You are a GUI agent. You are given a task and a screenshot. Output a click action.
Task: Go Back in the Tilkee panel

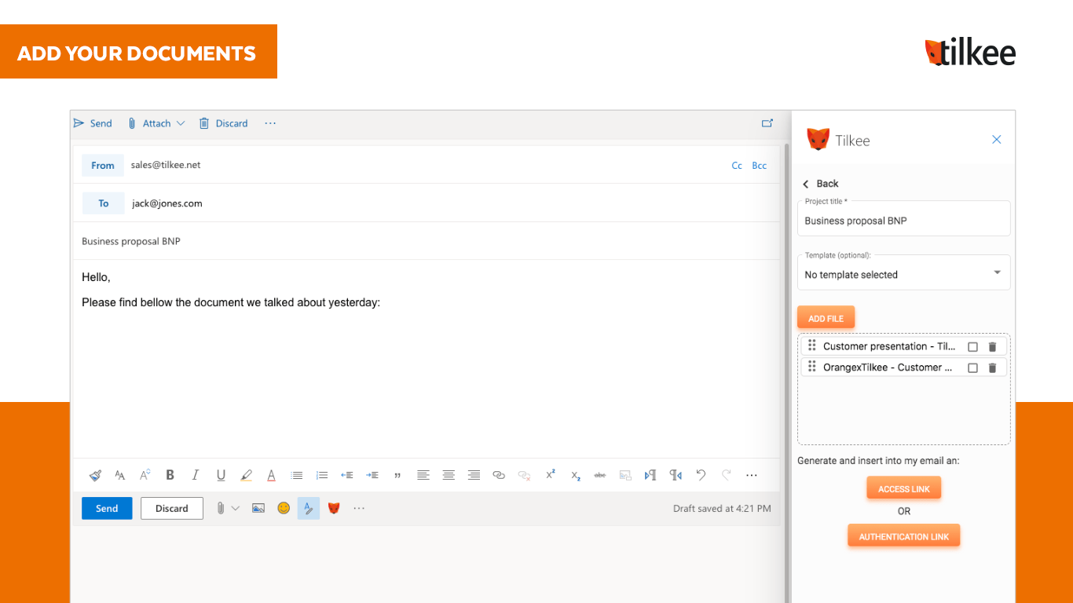(x=820, y=184)
